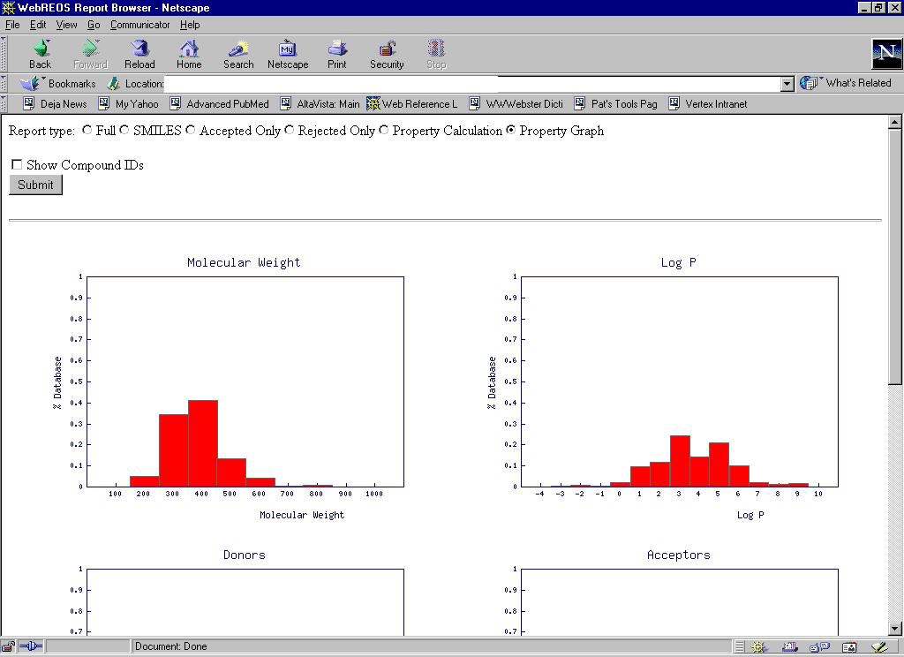This screenshot has height=657, width=904.
Task: Open Mailbox from the component bar
Action: [789, 647]
